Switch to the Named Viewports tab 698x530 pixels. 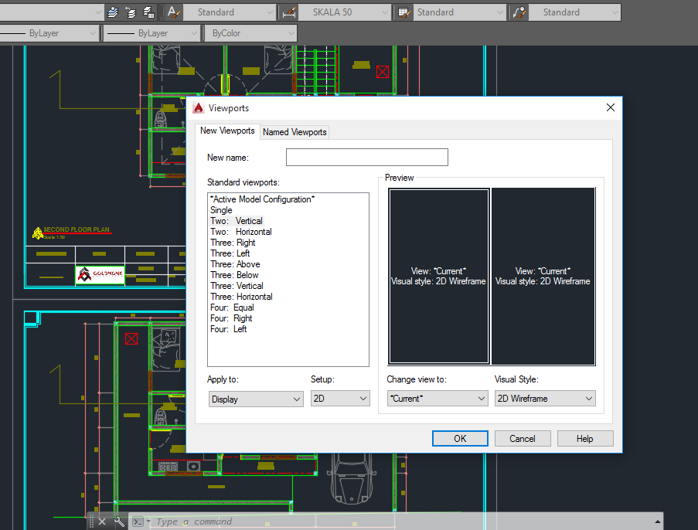click(294, 131)
